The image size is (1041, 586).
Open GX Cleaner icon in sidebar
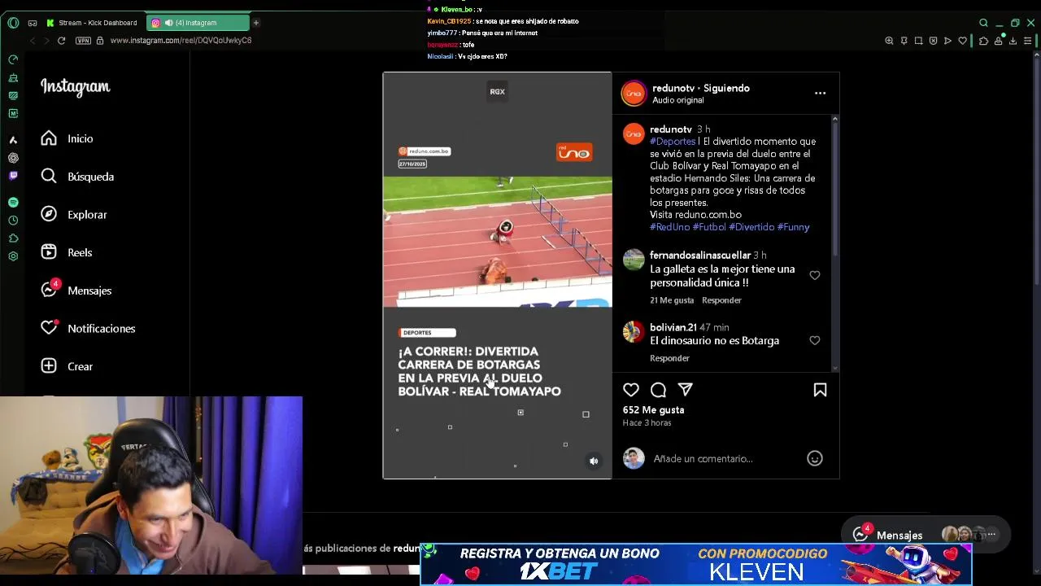[x=13, y=77]
